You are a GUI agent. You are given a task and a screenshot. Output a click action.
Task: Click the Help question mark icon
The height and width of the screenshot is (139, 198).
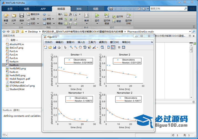pos(144,9)
